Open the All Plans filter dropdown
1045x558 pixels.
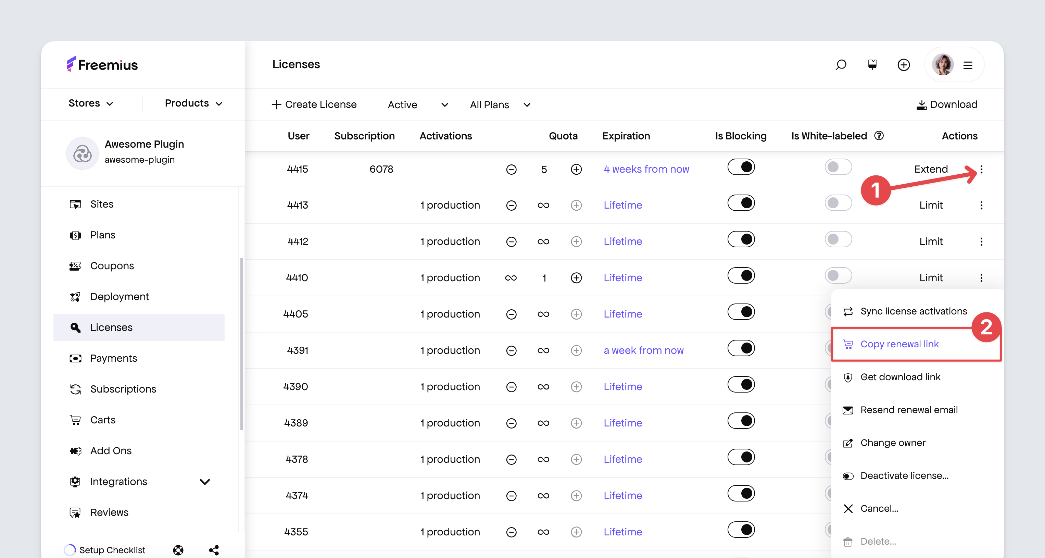(500, 105)
